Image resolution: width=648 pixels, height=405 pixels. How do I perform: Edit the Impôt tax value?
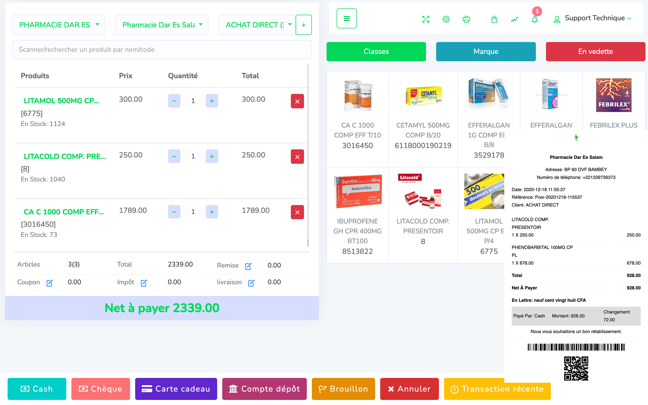click(144, 283)
